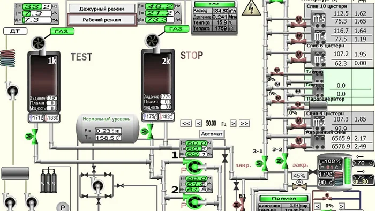Toggle the Автомат mode button
The height and width of the screenshot is (211, 375).
[x=212, y=134]
